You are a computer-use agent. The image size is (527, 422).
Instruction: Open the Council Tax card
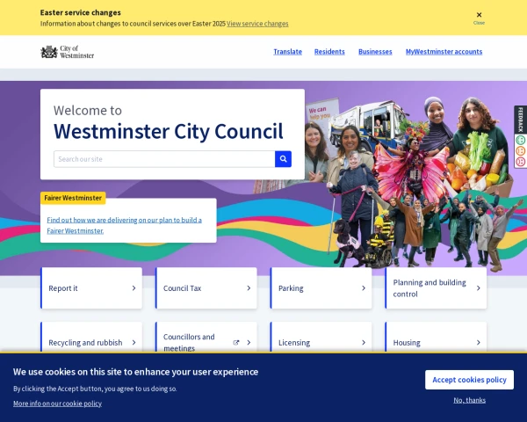pyautogui.click(x=206, y=288)
